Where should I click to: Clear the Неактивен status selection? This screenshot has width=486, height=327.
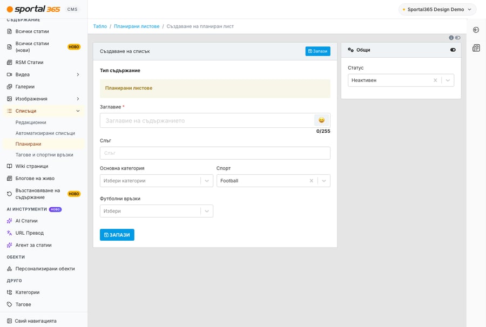(x=435, y=80)
